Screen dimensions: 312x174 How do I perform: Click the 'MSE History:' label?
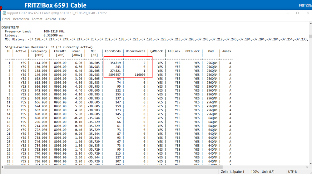[16, 39]
